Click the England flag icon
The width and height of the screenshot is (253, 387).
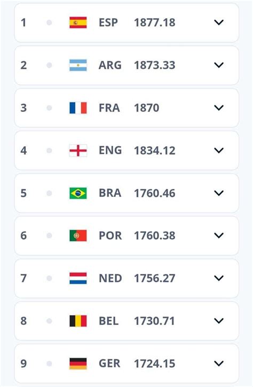point(78,150)
